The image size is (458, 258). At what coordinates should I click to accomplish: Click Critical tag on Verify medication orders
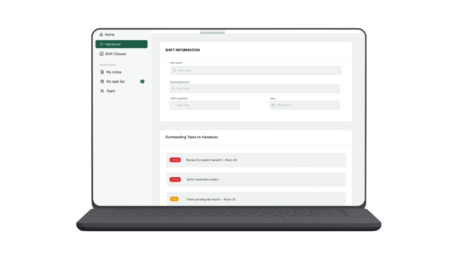[175, 180]
